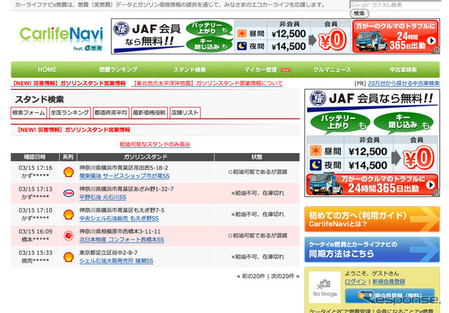Open the 初めての方へ(利用ガイド) orange banner
The height and width of the screenshot is (313, 449).
[x=372, y=219]
